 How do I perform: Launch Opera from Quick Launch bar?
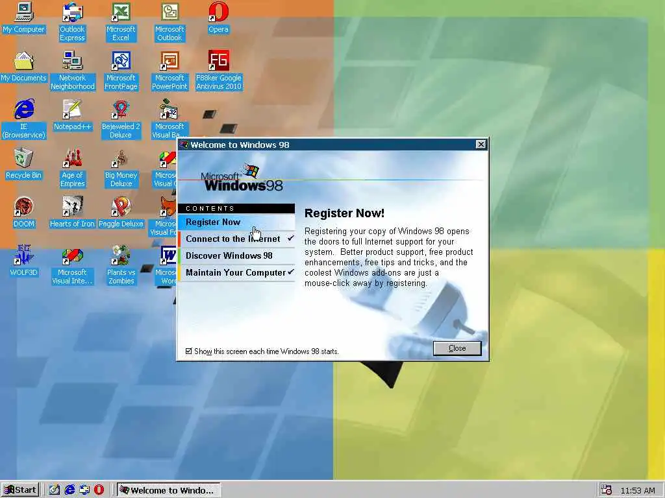tap(99, 490)
